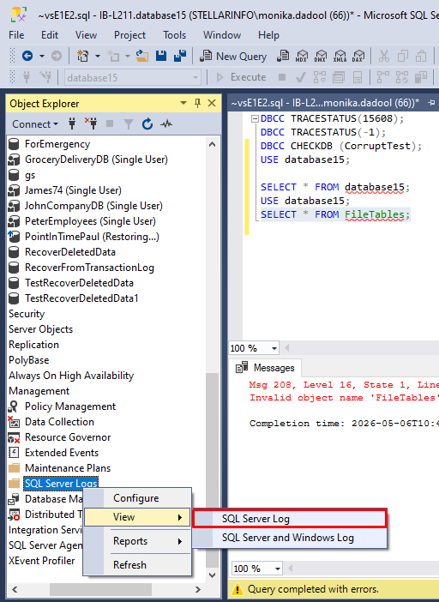Open the Reports submenu in context menu
439x602 pixels.
point(137,541)
